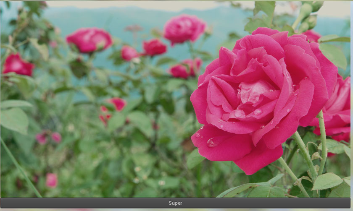Click the green leaf at bottom right corner
This screenshot has height=211, width=353.
pyautogui.click(x=327, y=181)
